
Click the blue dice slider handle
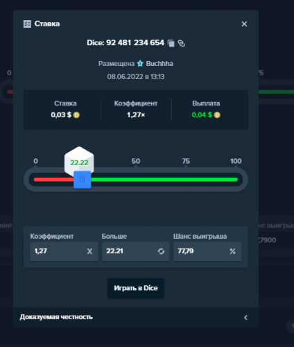[x=83, y=180]
